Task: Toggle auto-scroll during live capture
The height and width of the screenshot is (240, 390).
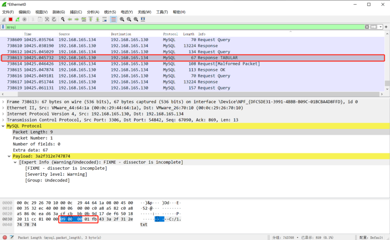Action: 105,19
